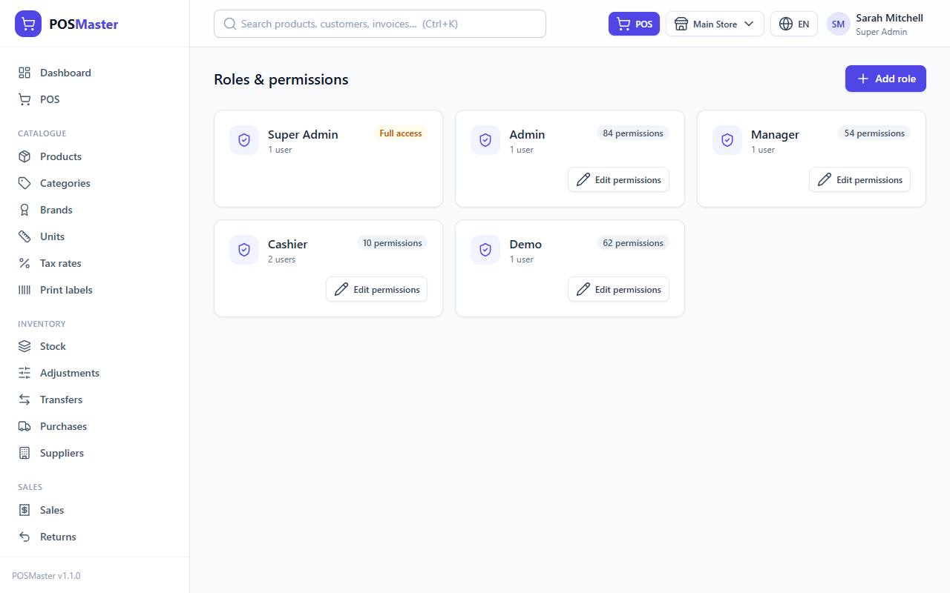Edit permissions for Admin role

pyautogui.click(x=618, y=179)
